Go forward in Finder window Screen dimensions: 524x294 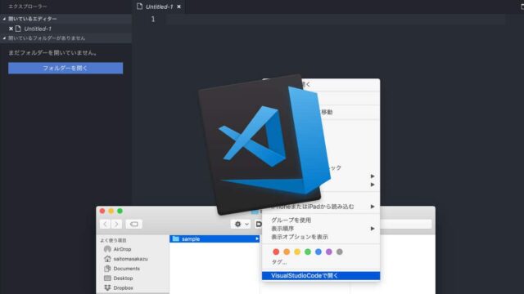tap(116, 224)
